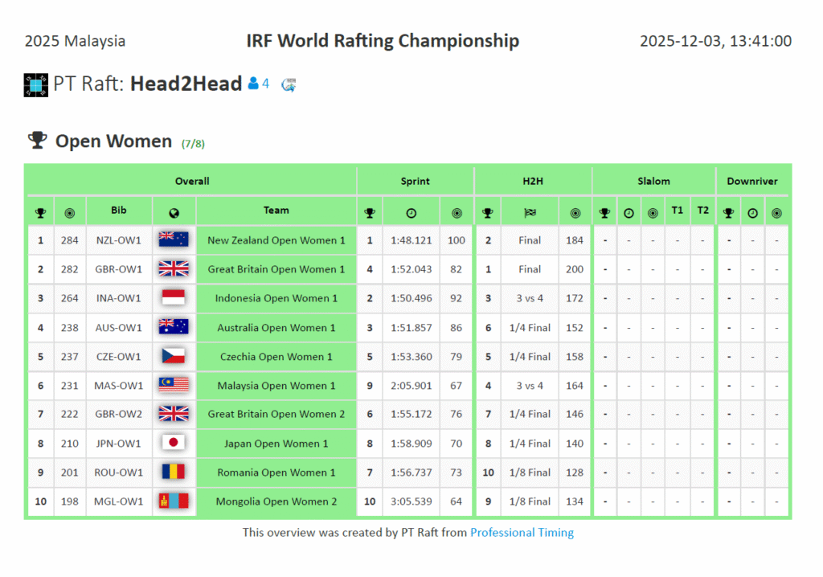Click the Slalom clock time icon
Image resolution: width=823 pixels, height=577 pixels.
pyautogui.click(x=629, y=213)
